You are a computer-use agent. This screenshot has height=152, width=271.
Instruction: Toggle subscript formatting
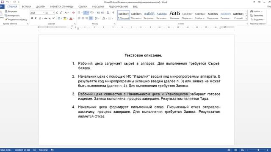pyautogui.click(x=50, y=18)
